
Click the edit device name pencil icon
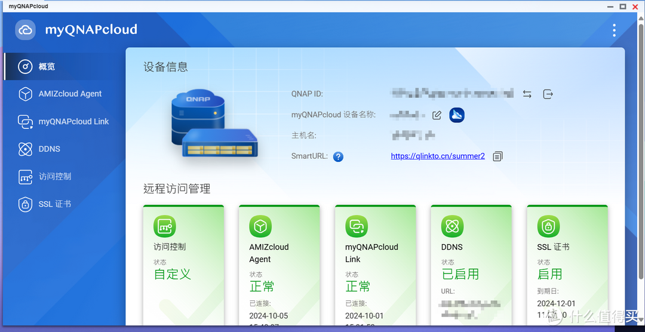437,115
